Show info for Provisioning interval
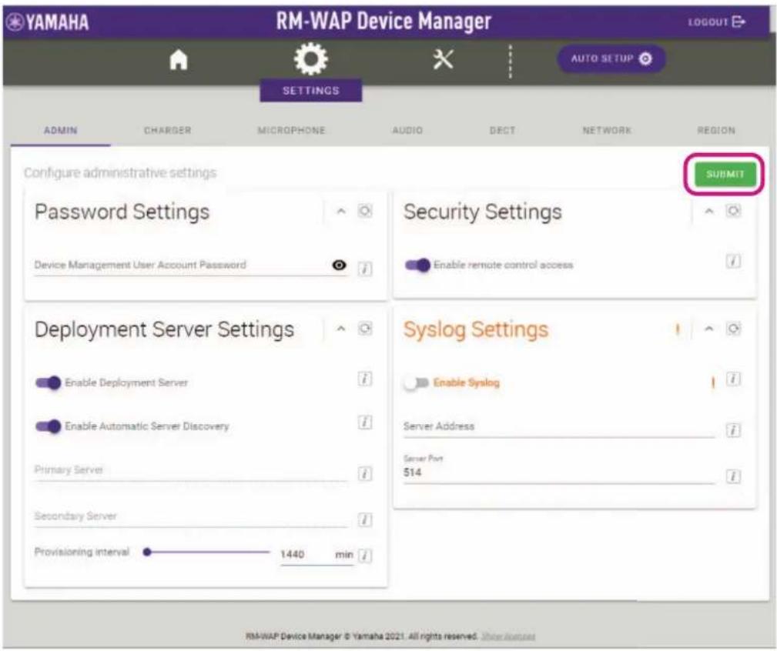 coord(365,556)
